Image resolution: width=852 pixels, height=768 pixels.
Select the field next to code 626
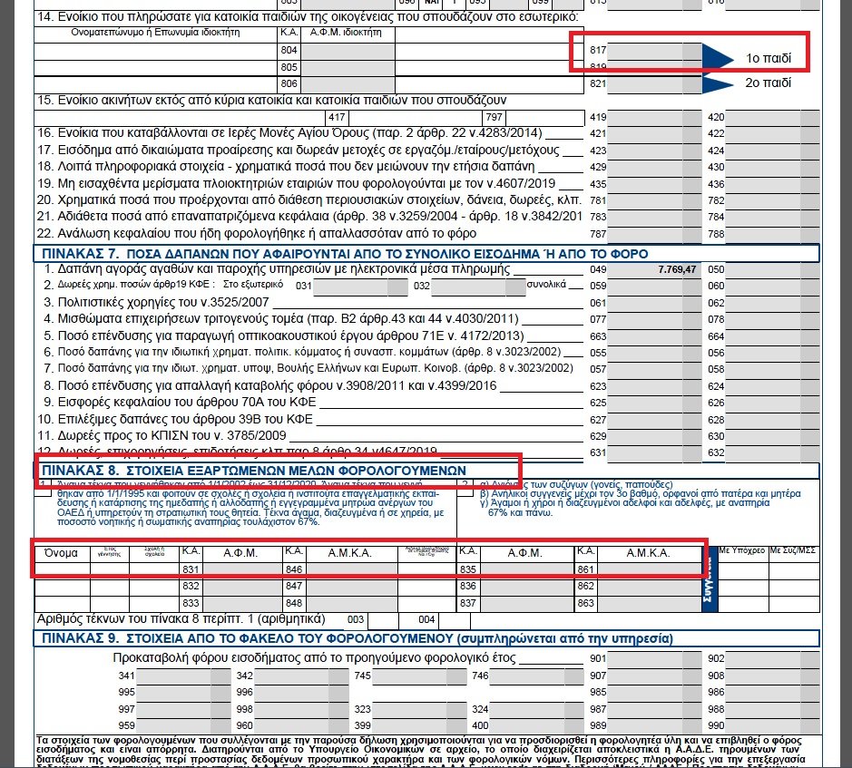772,403
